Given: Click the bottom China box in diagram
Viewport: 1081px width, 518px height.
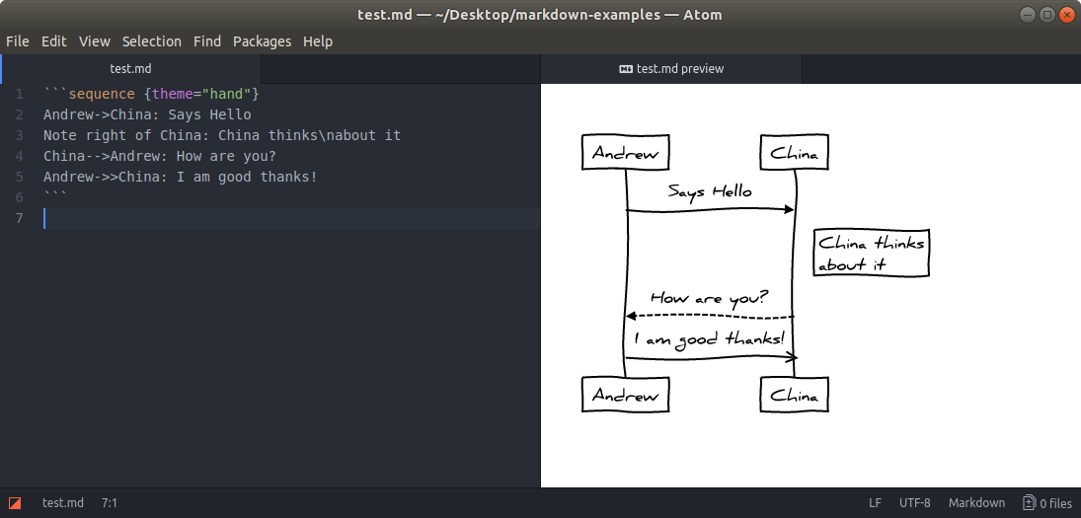Looking at the screenshot, I should click(794, 395).
